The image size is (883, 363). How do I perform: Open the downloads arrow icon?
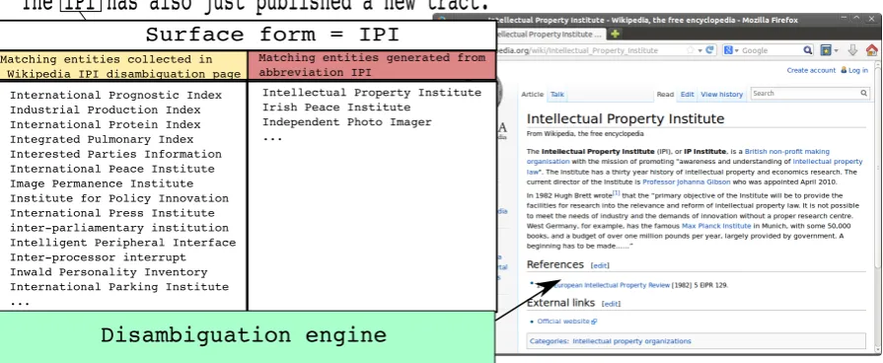pos(852,50)
